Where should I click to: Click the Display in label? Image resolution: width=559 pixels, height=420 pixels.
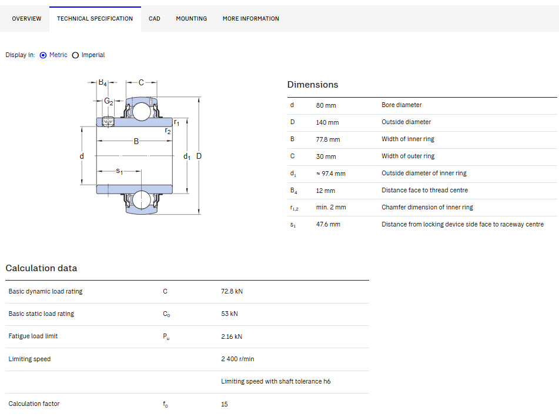point(20,55)
